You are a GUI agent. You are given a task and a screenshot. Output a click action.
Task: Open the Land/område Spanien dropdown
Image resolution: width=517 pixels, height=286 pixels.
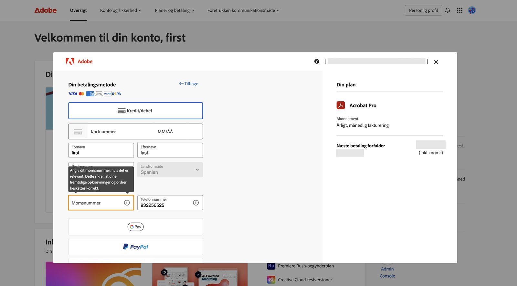[x=170, y=170]
